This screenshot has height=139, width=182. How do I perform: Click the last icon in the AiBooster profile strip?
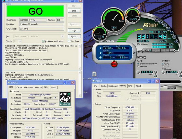172,51
